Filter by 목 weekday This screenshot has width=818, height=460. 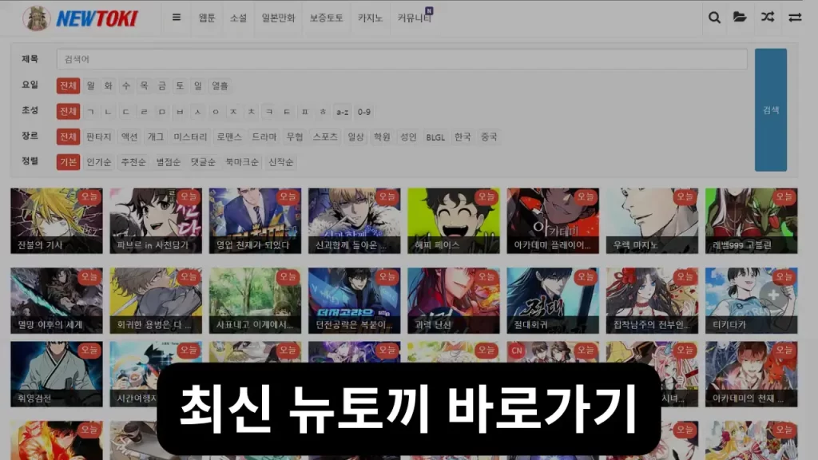click(144, 85)
